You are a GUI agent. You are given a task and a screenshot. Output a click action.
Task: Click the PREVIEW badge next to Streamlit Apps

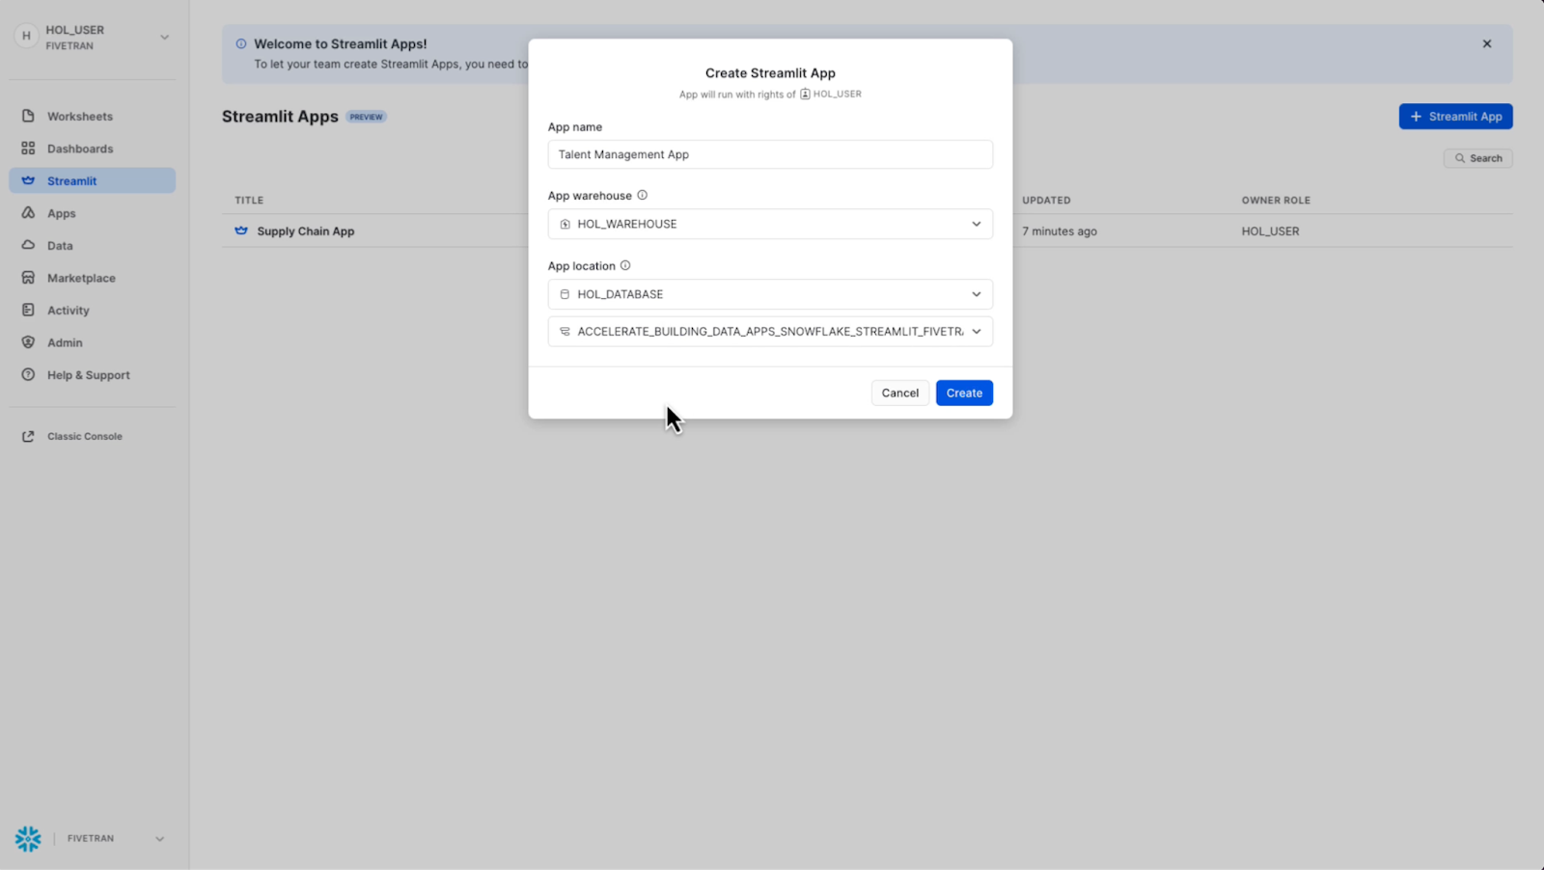pyautogui.click(x=366, y=117)
